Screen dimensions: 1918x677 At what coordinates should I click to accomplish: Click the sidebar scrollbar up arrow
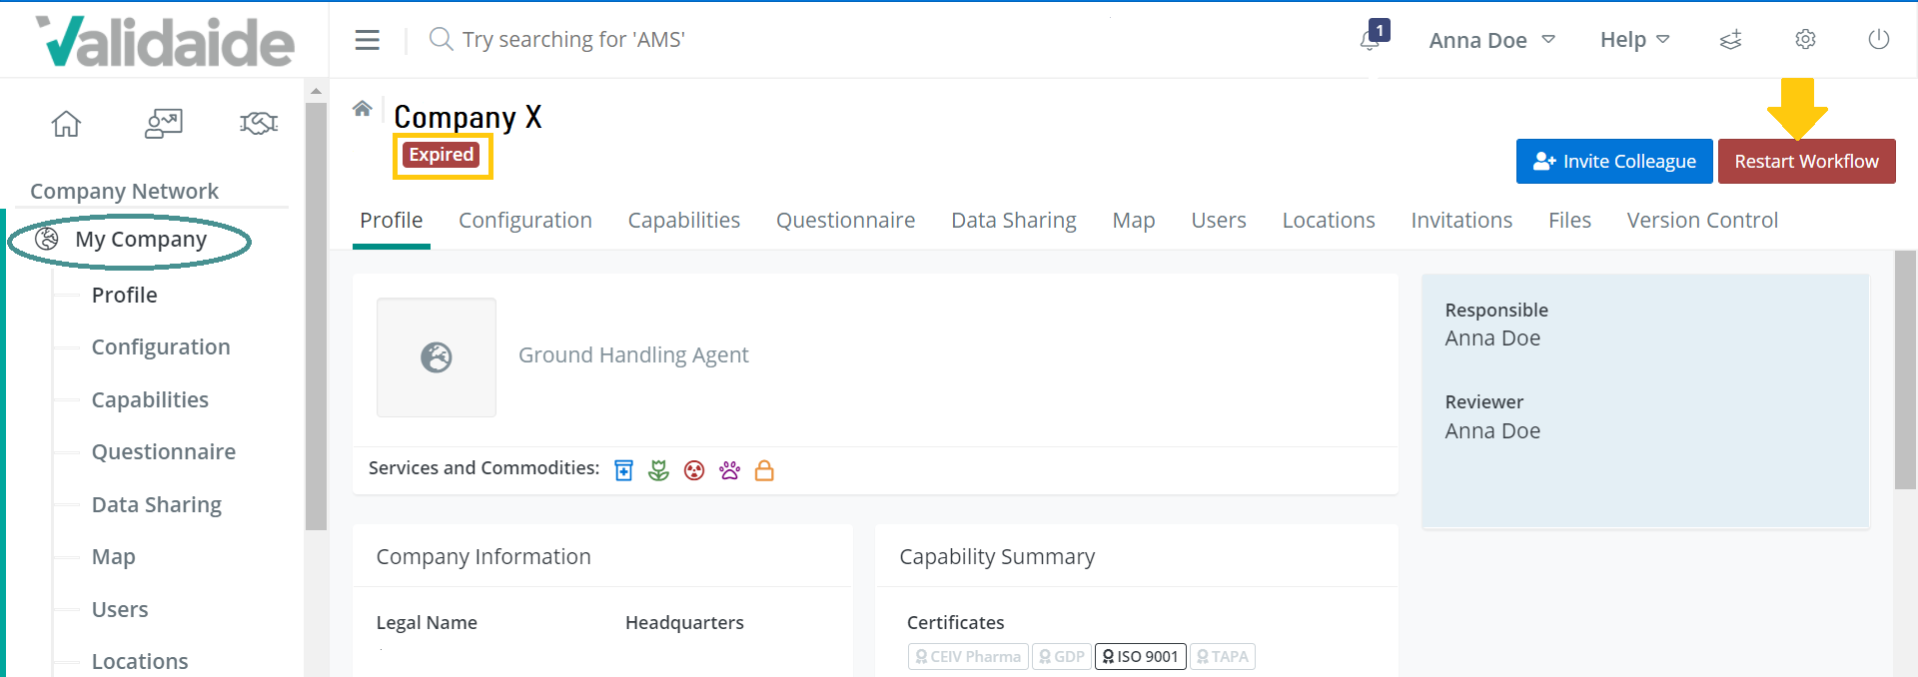(316, 91)
